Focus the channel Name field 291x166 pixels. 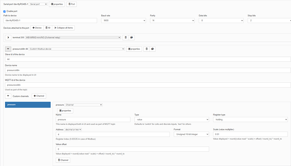point(93,120)
